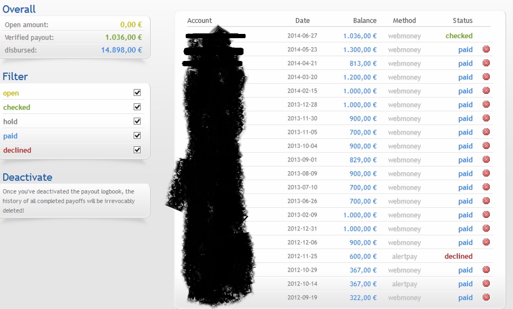Delete the 2013-12-28 payout entry

click(486, 104)
